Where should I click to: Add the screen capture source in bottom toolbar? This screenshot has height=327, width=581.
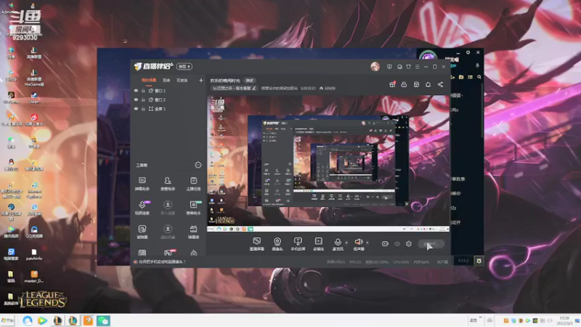click(x=257, y=244)
